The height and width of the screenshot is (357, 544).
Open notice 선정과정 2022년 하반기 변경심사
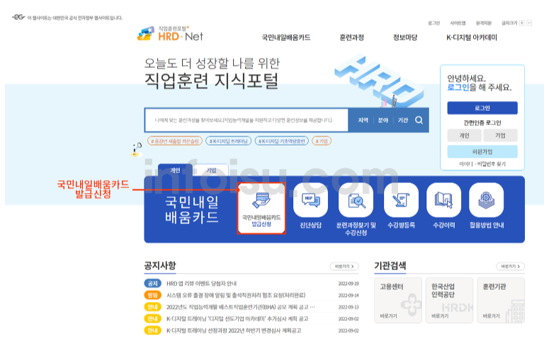pos(234,331)
